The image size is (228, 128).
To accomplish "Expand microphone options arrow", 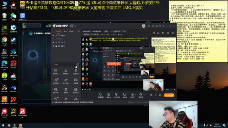I will point(136,95).
